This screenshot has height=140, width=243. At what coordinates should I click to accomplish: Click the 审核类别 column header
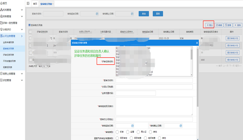(190, 32)
